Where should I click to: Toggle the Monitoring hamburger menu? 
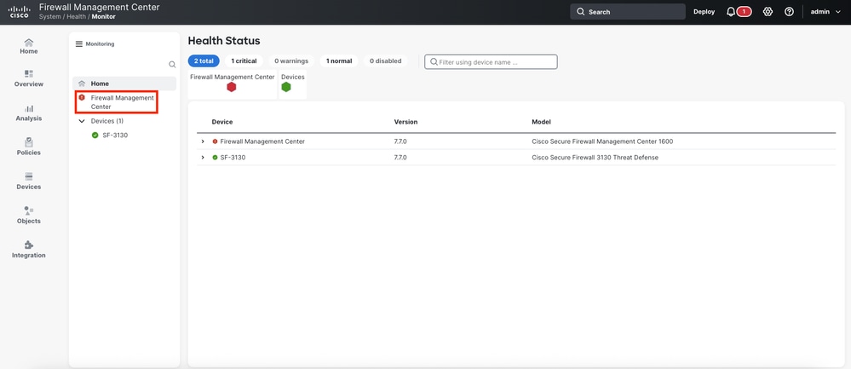click(79, 44)
